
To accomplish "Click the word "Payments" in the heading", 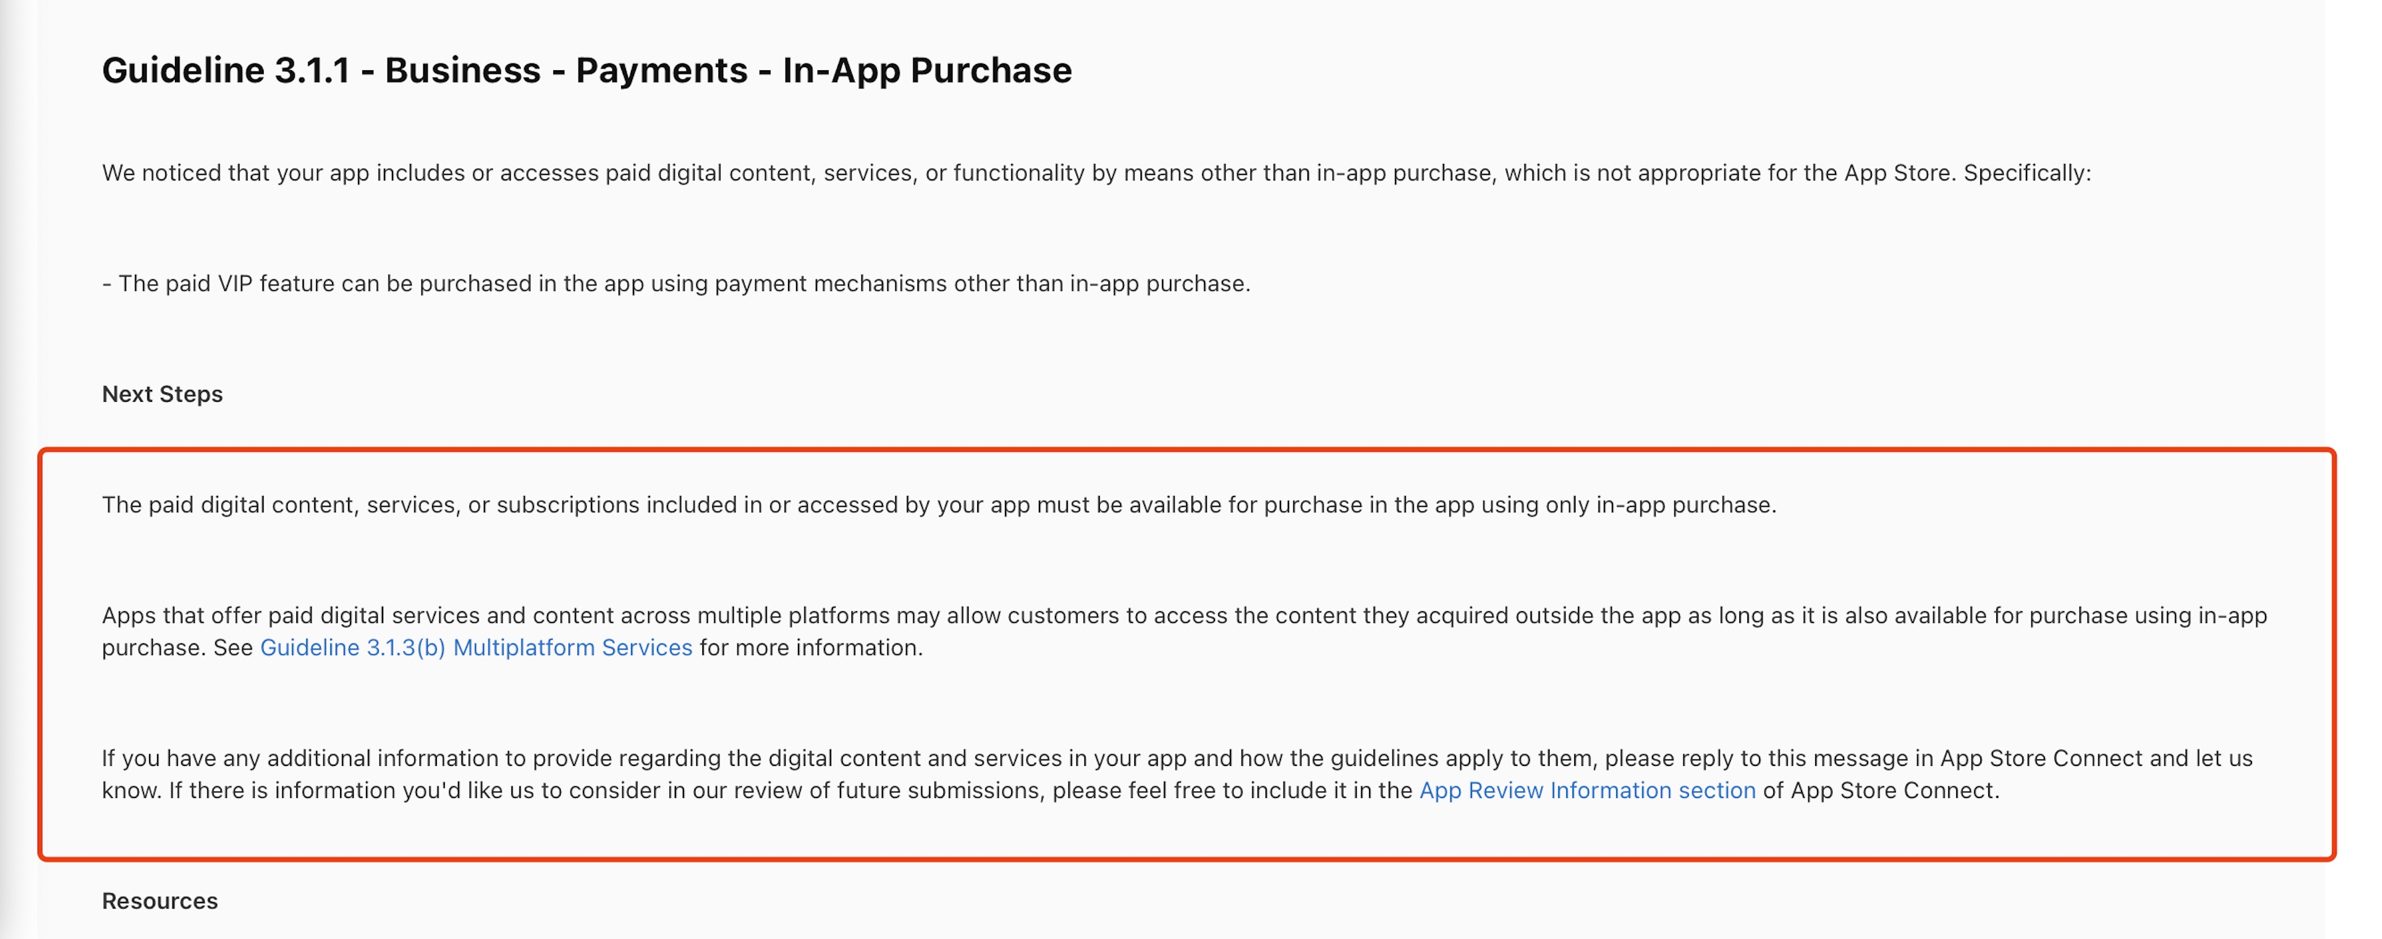I will [x=661, y=70].
